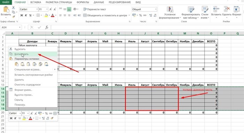
Task: Choose paste values option (123 icon)
Action: [x=22, y=64]
